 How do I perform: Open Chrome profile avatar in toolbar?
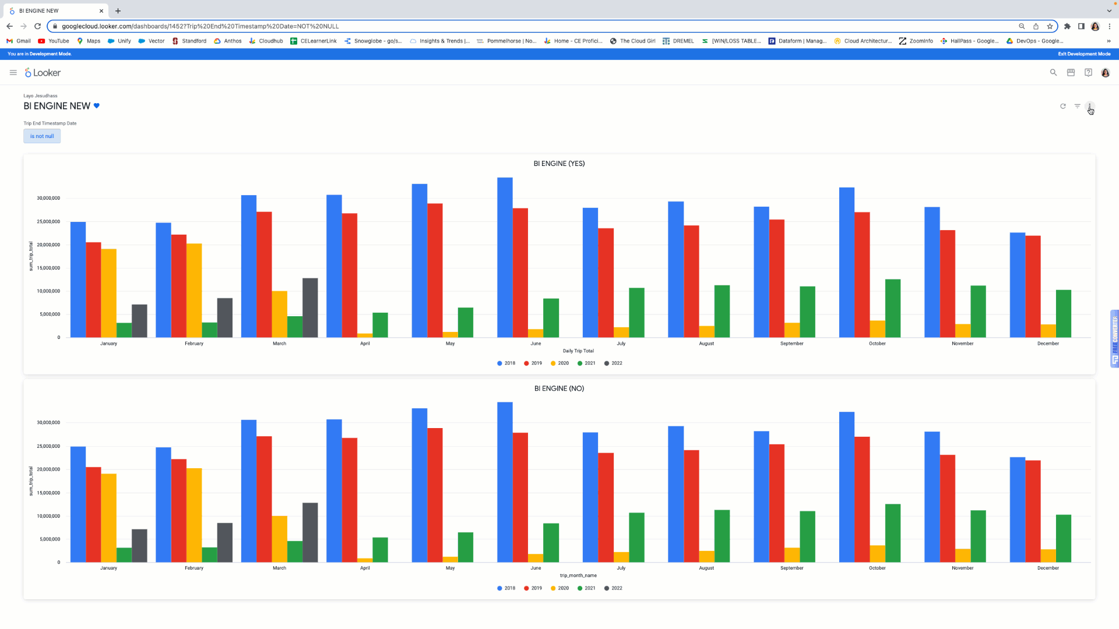click(x=1095, y=26)
